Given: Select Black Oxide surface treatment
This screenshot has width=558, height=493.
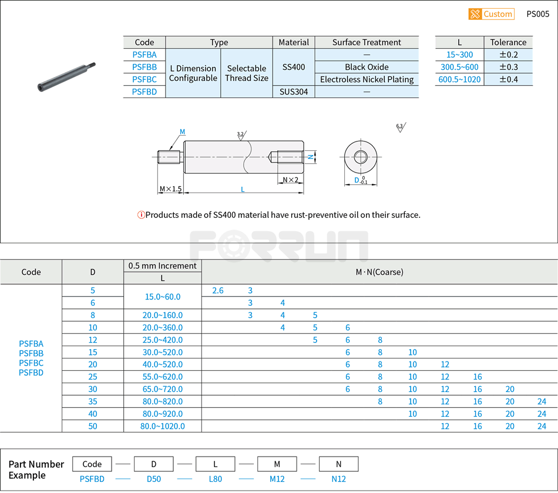Looking at the screenshot, I should tap(367, 67).
